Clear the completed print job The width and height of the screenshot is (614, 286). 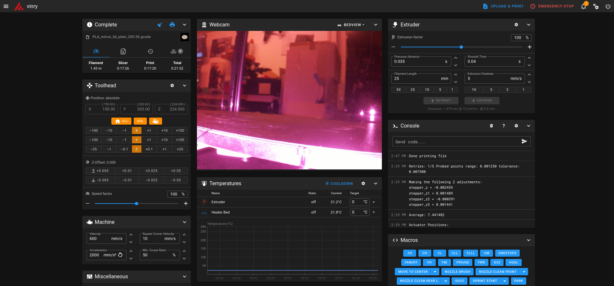[x=160, y=25]
